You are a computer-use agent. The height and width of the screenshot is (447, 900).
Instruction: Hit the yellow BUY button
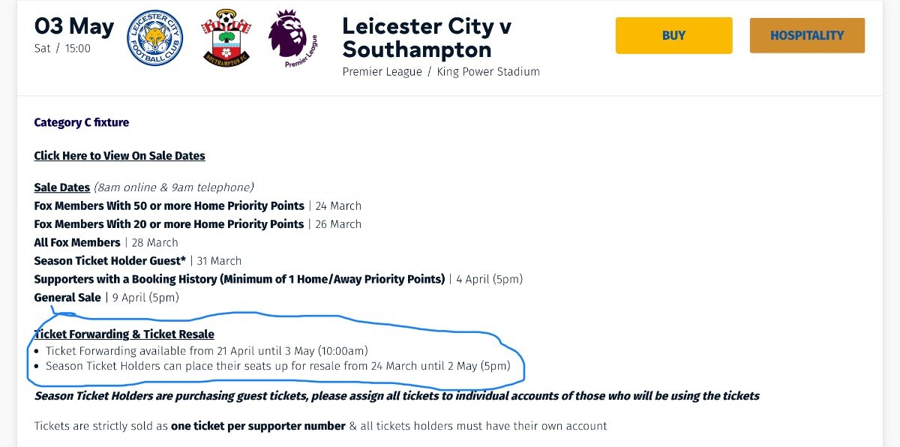point(673,35)
